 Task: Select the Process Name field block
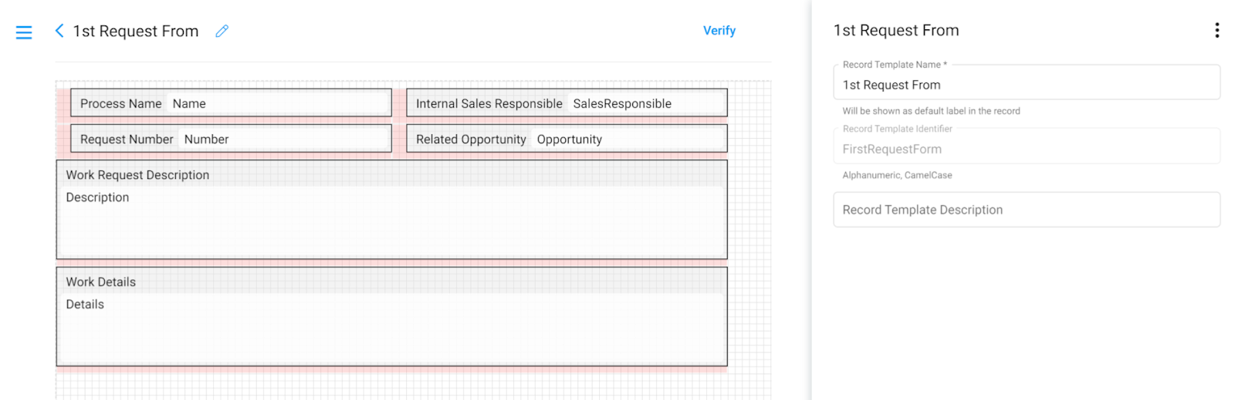pos(231,103)
